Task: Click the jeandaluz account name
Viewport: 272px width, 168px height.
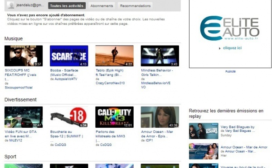Action: click(x=30, y=5)
